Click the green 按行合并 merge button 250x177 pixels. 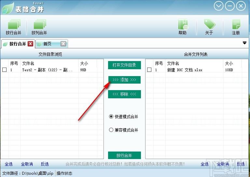[124, 155]
